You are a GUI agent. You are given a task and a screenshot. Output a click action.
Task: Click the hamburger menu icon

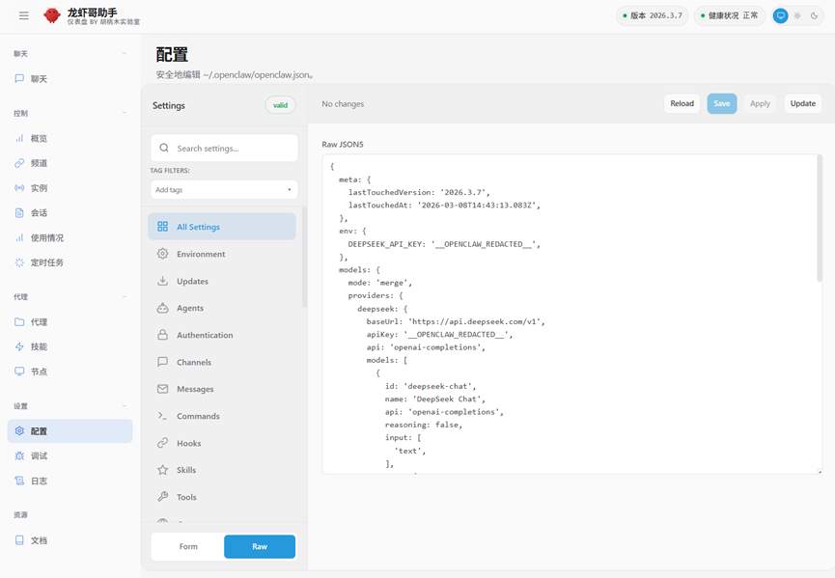pos(24,15)
